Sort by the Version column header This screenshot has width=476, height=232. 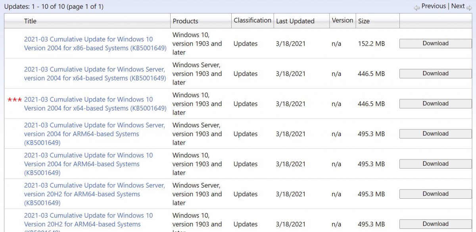342,20
